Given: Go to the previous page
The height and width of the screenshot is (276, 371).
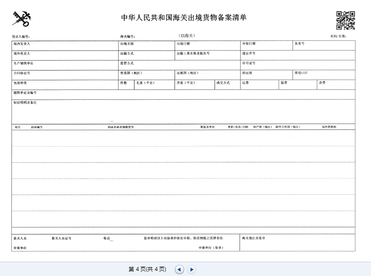Looking at the screenshot, I should [179, 269].
